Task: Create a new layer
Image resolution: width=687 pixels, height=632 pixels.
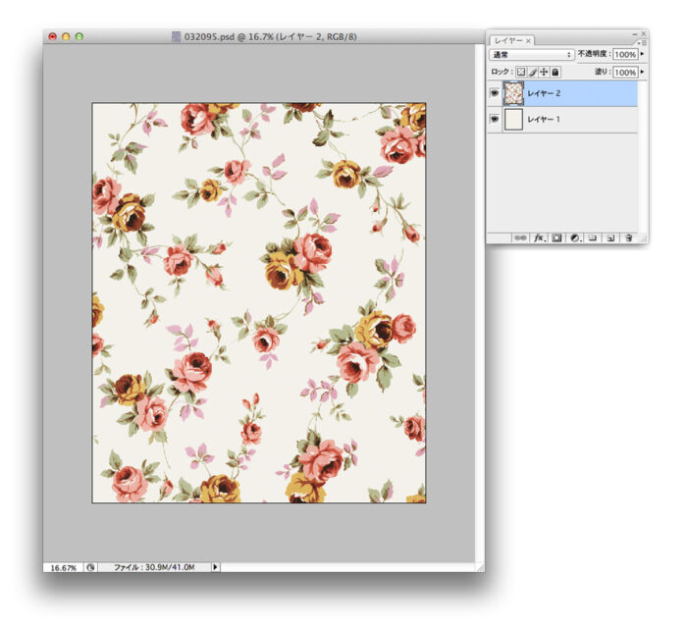Action: pos(609,237)
